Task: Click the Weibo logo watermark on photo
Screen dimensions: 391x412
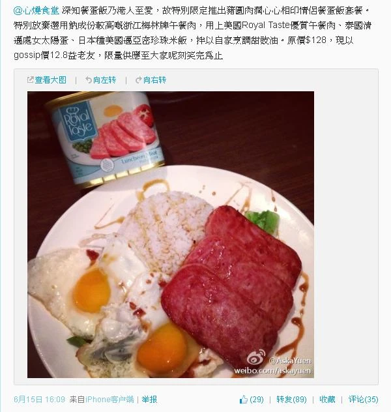Action: [x=256, y=358]
